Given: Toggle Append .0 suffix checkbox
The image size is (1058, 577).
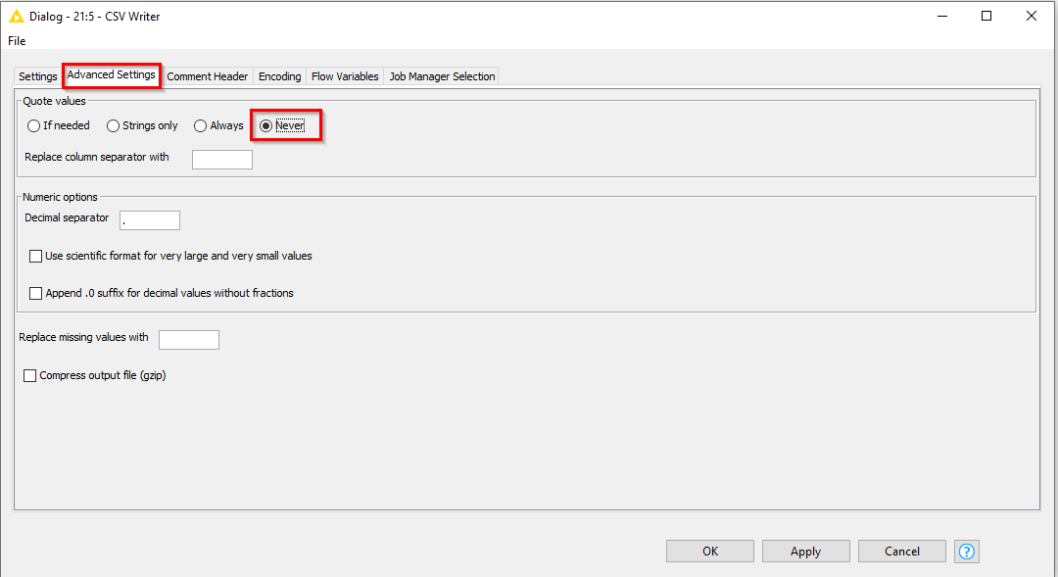Looking at the screenshot, I should (x=36, y=293).
